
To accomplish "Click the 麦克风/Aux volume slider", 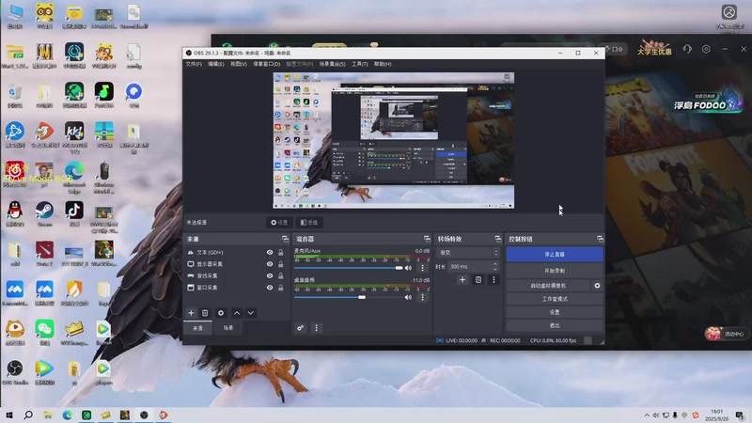I will pos(349,268).
